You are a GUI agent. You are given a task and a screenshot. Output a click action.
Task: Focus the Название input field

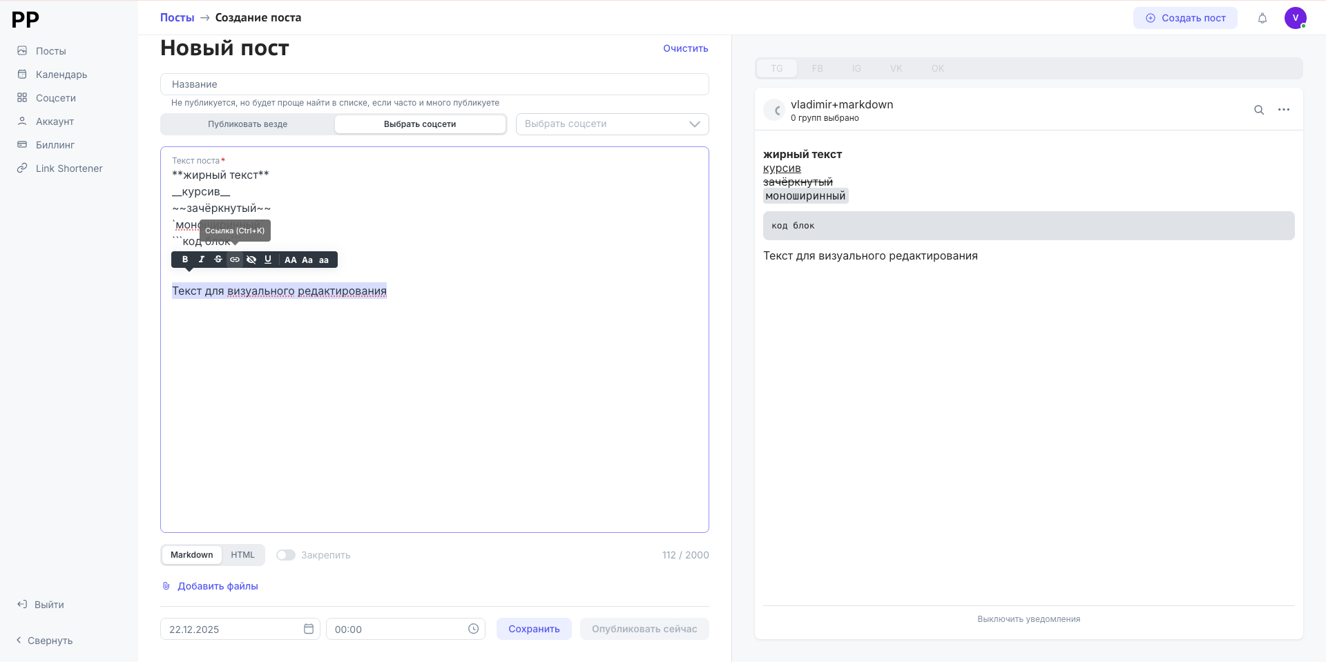(434, 84)
